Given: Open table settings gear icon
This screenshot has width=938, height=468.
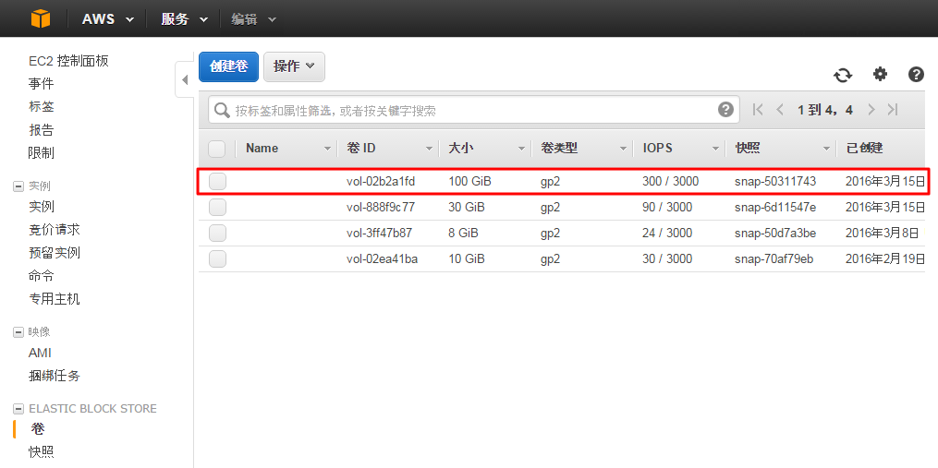Looking at the screenshot, I should point(880,74).
